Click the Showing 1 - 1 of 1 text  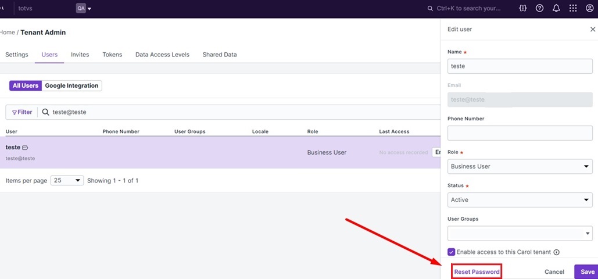pyautogui.click(x=113, y=181)
